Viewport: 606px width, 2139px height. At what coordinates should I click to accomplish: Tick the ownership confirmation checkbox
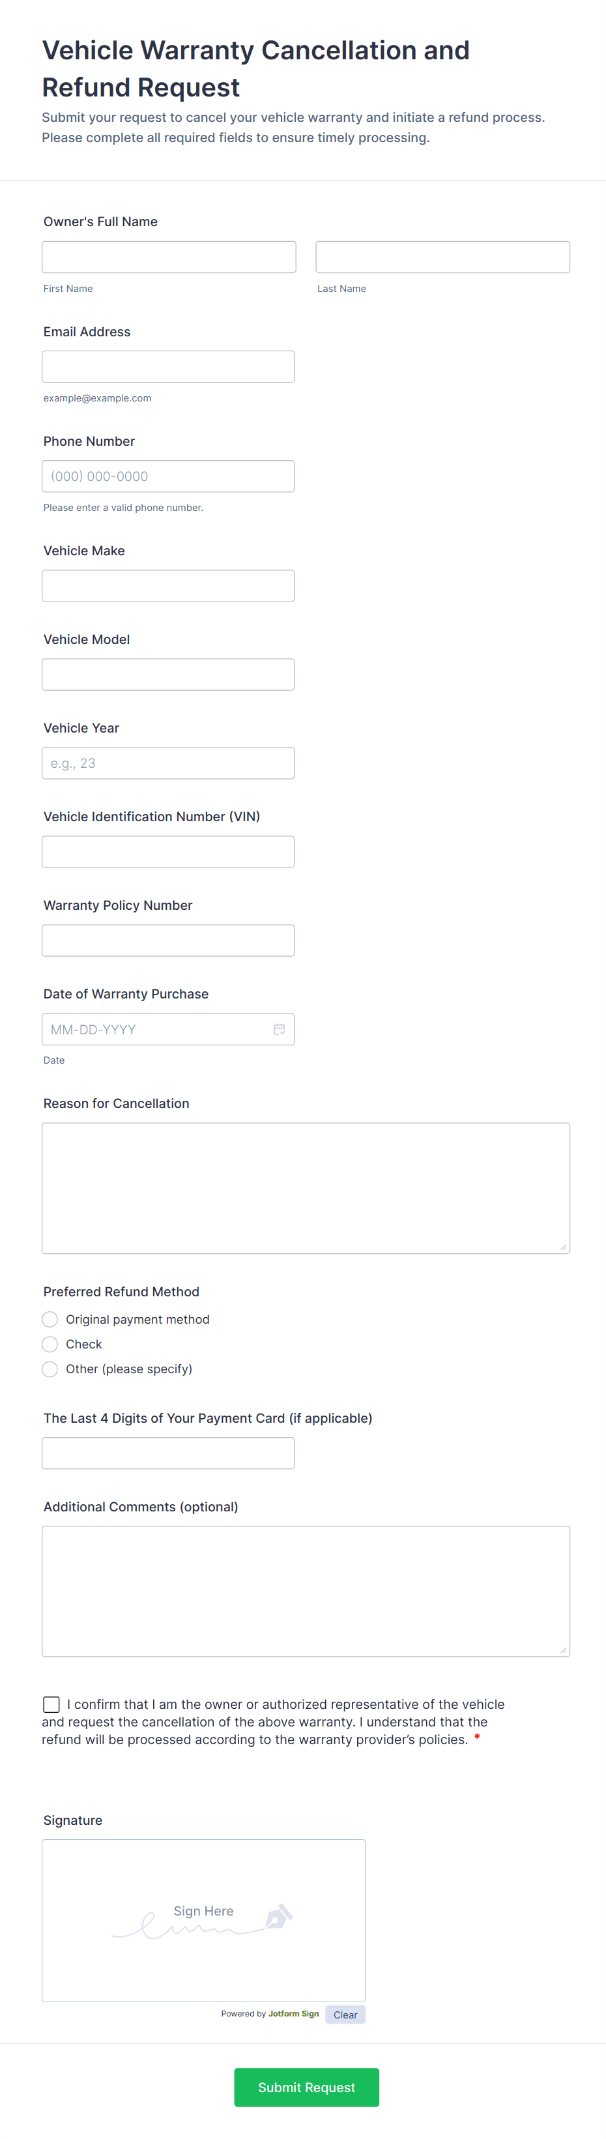pos(51,1704)
